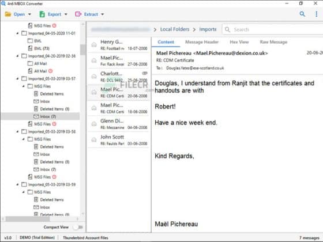Collapse the Imported_05-03-2019 03-57 folder

pos(17,78)
